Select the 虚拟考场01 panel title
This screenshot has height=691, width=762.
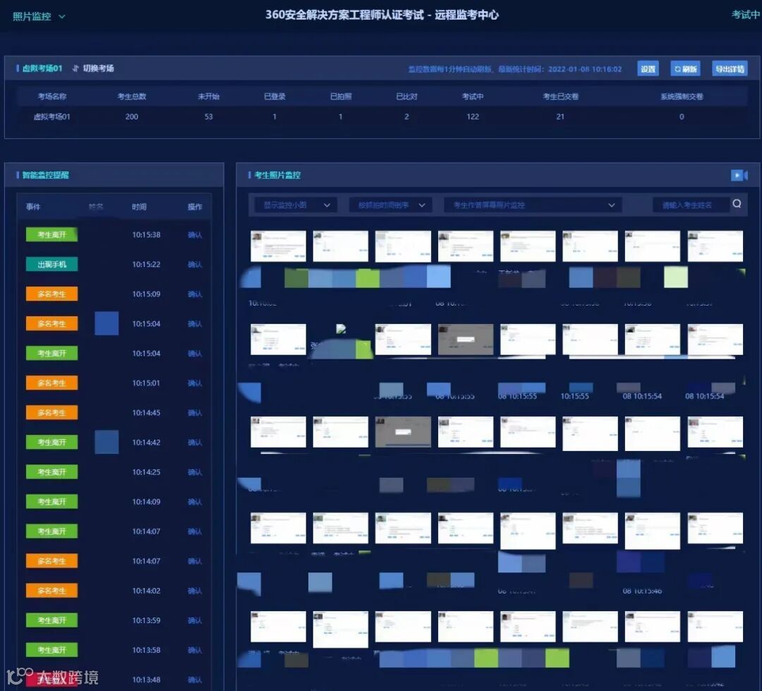pos(42,68)
